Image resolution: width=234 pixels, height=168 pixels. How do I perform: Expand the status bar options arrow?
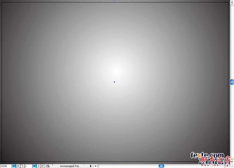91,166
